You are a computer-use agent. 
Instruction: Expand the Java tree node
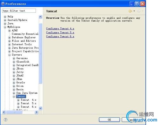click(x=5, y=24)
